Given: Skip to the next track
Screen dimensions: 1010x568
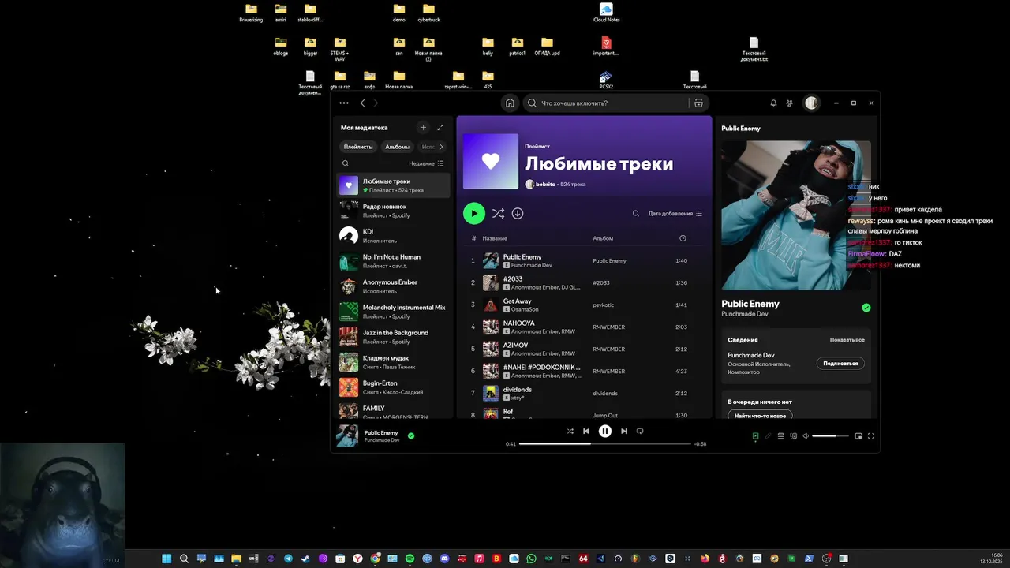Looking at the screenshot, I should [624, 432].
